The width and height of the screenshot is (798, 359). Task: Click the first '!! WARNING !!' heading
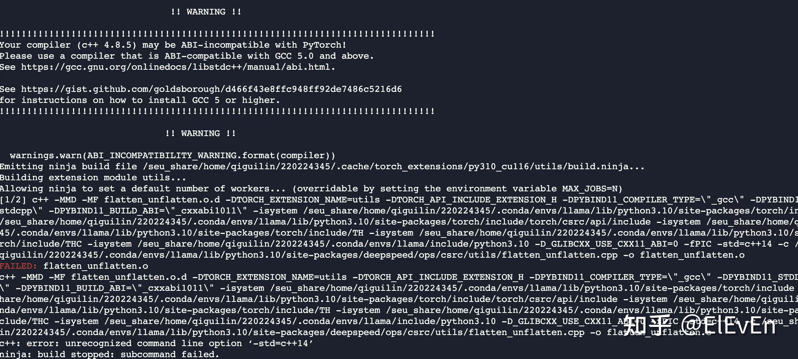pyautogui.click(x=206, y=12)
